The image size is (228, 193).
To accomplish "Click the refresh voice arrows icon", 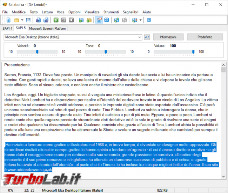I will click(147, 37).
